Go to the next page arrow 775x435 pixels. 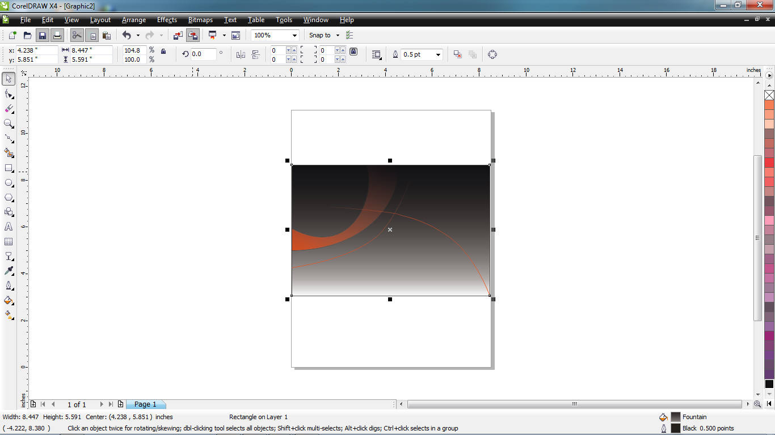pos(102,404)
